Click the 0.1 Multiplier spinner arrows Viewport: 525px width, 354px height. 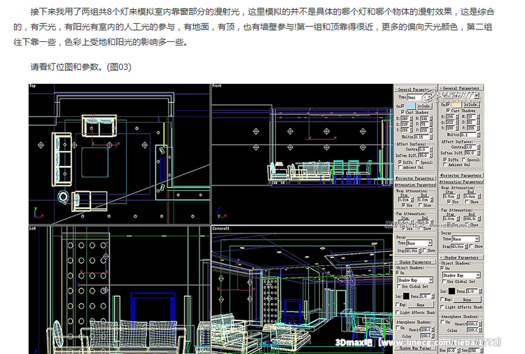[478, 134]
